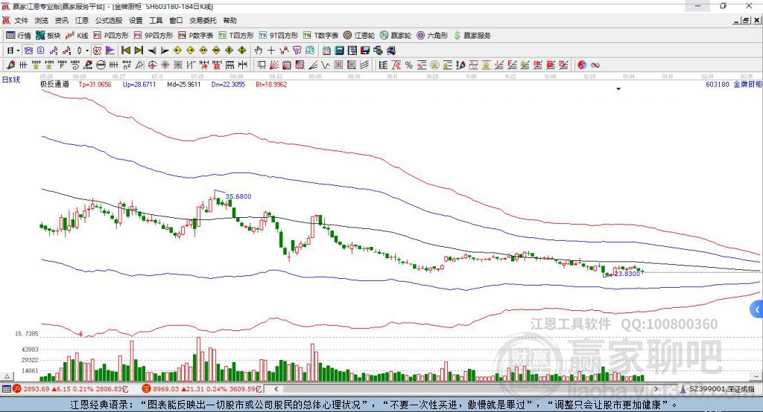Open the 江恩 menu
The height and width of the screenshot is (412, 763).
tap(82, 20)
